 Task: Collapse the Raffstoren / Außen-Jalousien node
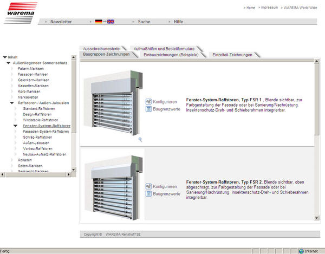[12, 103]
